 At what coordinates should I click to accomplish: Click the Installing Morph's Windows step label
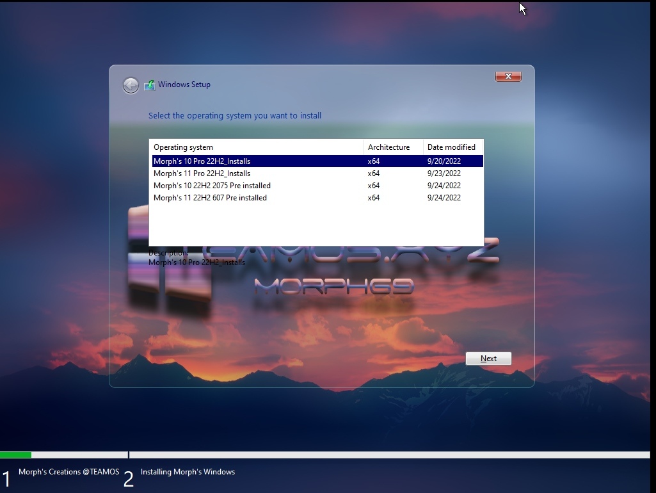coord(188,472)
